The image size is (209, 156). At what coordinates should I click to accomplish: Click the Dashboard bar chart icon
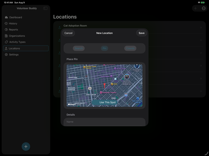pos(6,17)
